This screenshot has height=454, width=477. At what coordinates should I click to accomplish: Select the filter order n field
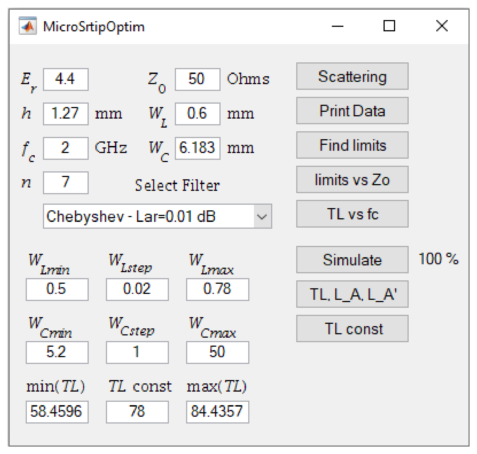66,183
